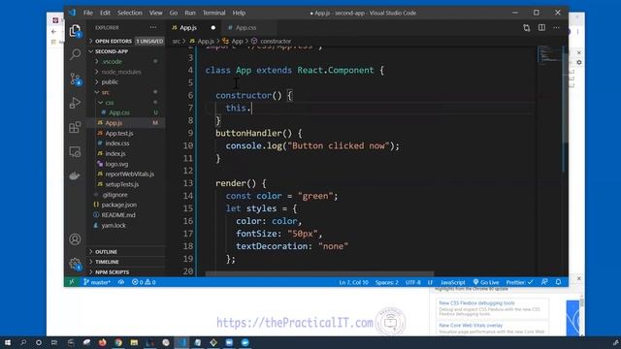
Task: Open the Explorer view in the activity bar
Action: tap(75, 30)
